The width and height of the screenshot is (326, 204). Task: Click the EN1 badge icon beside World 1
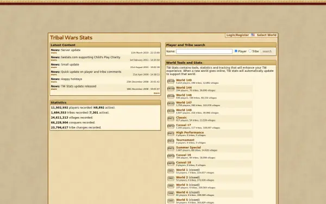tap(171, 171)
